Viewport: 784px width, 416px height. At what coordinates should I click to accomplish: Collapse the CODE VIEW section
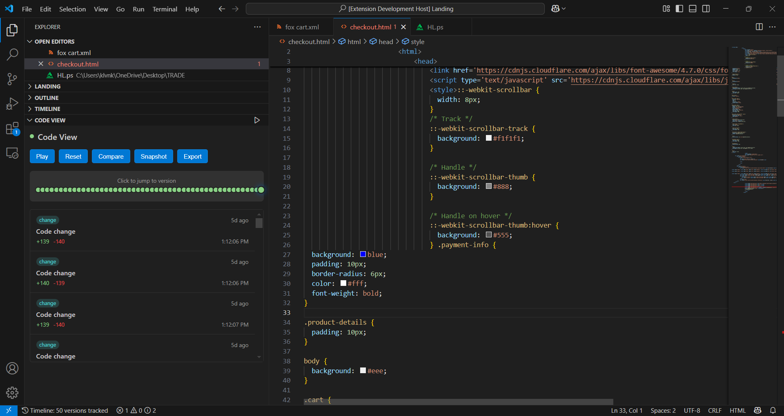tap(50, 120)
